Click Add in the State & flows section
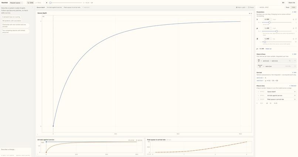The width and height of the screenshot is (298, 157). click(294, 54)
